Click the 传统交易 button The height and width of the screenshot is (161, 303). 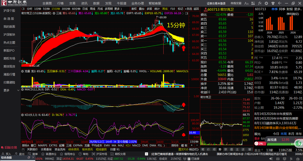[x=236, y=3]
